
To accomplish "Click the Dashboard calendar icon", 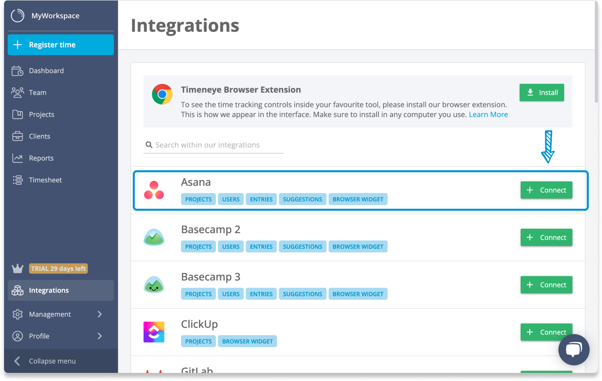I will coord(18,71).
